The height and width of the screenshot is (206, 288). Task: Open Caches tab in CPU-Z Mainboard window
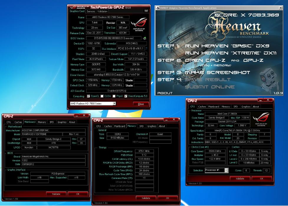coord(18,122)
